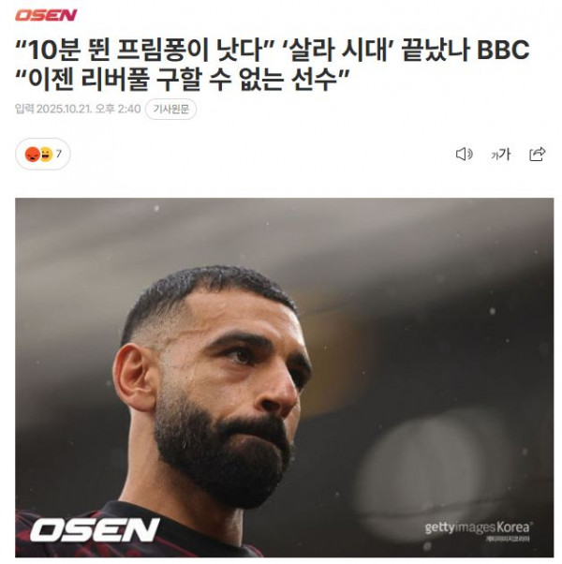The height and width of the screenshot is (564, 562).
Task: Open the OSEN logo at page top
Action: (46, 15)
